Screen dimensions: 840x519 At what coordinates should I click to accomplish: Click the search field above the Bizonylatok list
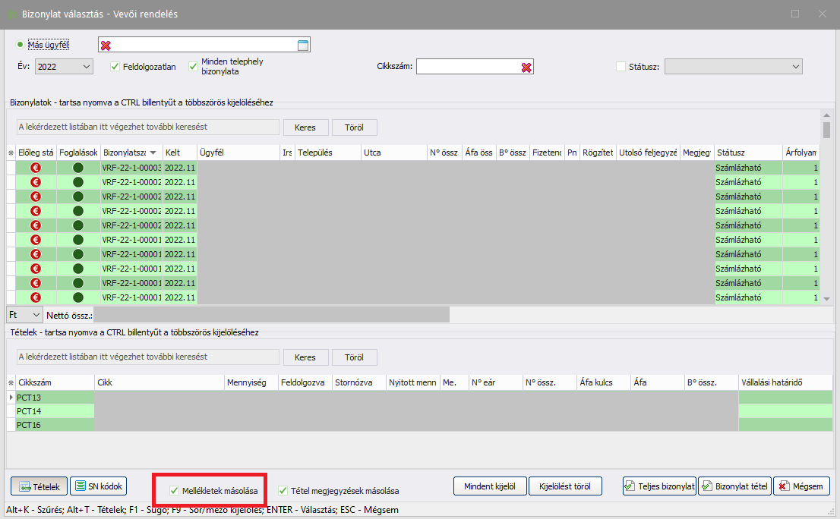pyautogui.click(x=148, y=127)
